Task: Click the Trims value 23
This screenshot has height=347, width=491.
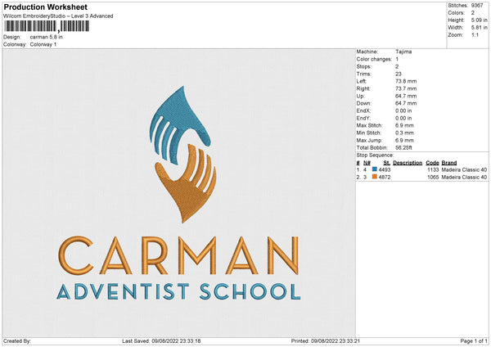Action: [x=398, y=74]
